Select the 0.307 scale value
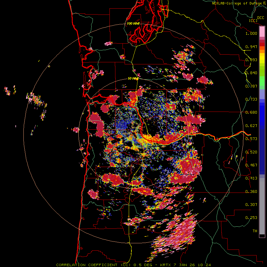The width and height of the screenshot is (267, 267). (251, 205)
